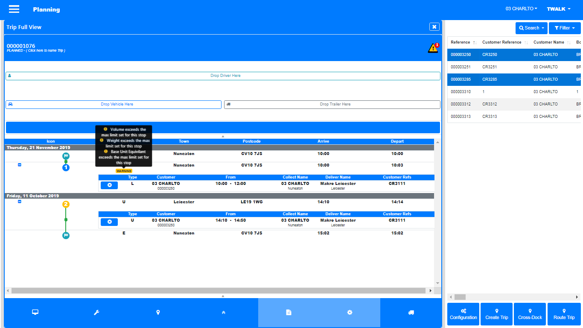Click the wrench icon in bottom toolbar
Viewport: 583px width, 328px height.
coord(96,313)
